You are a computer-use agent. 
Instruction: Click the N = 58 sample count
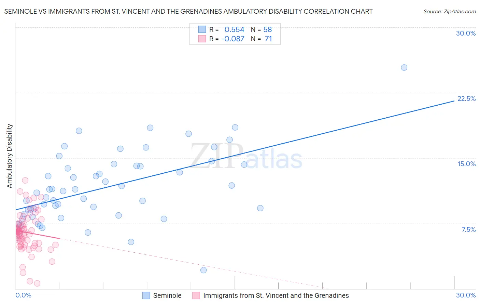(x=262, y=29)
